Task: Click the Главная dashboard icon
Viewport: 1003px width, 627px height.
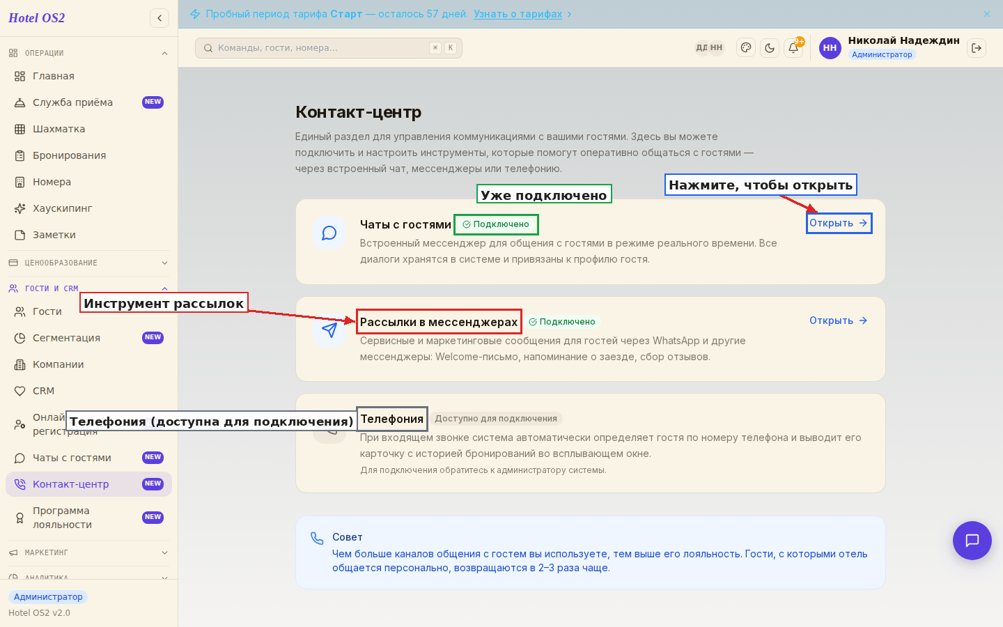Action: (x=20, y=76)
